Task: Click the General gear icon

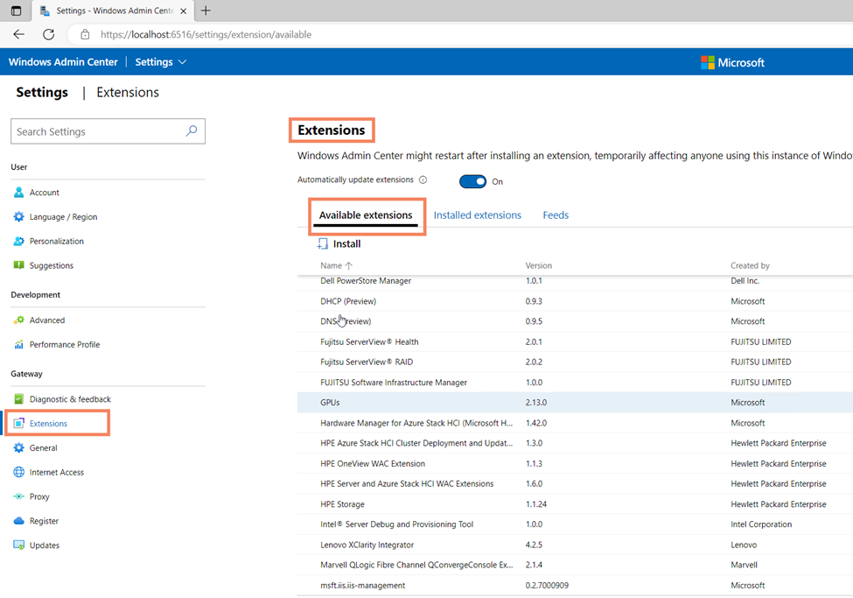Action: coord(19,447)
